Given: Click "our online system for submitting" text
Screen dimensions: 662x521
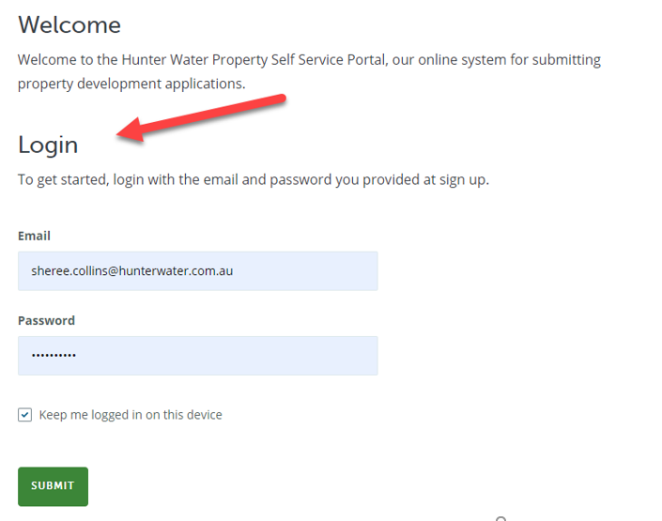Looking at the screenshot, I should click(x=497, y=60).
